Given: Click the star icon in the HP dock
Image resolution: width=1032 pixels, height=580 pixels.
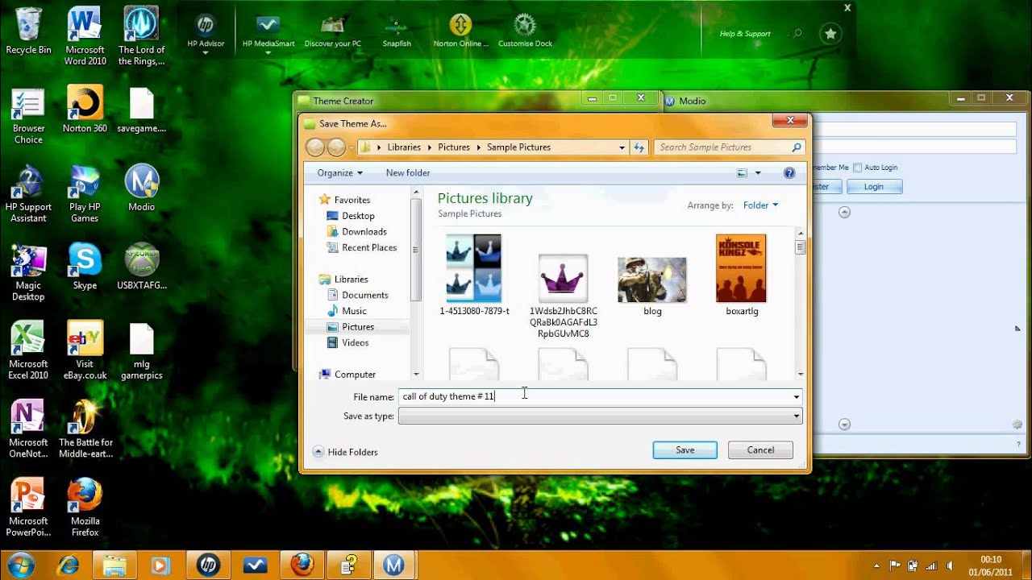Looking at the screenshot, I should point(830,33).
